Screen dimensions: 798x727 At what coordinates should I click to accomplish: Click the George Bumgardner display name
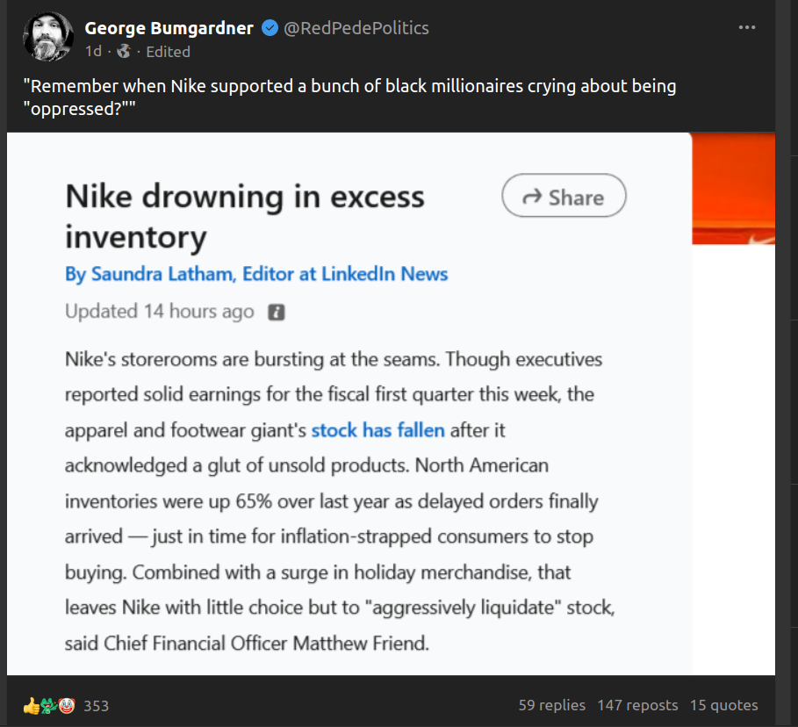coord(169,28)
